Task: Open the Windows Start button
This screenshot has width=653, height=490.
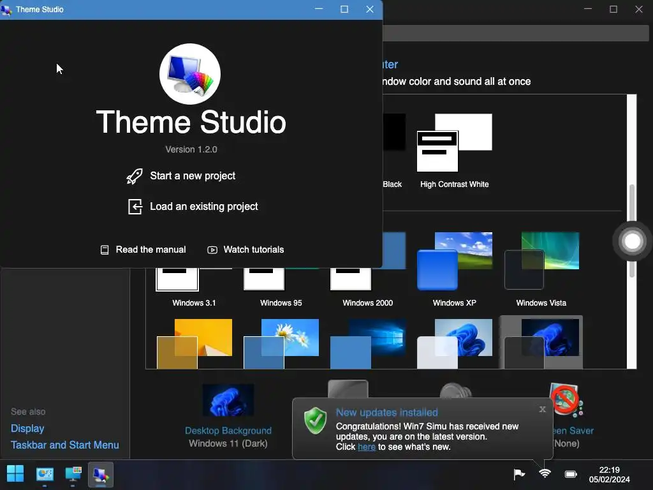Action: click(15, 474)
